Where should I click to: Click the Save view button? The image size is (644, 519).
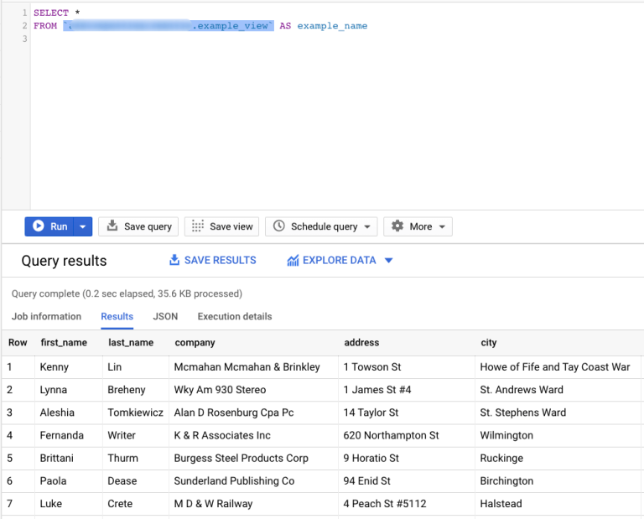click(x=222, y=226)
